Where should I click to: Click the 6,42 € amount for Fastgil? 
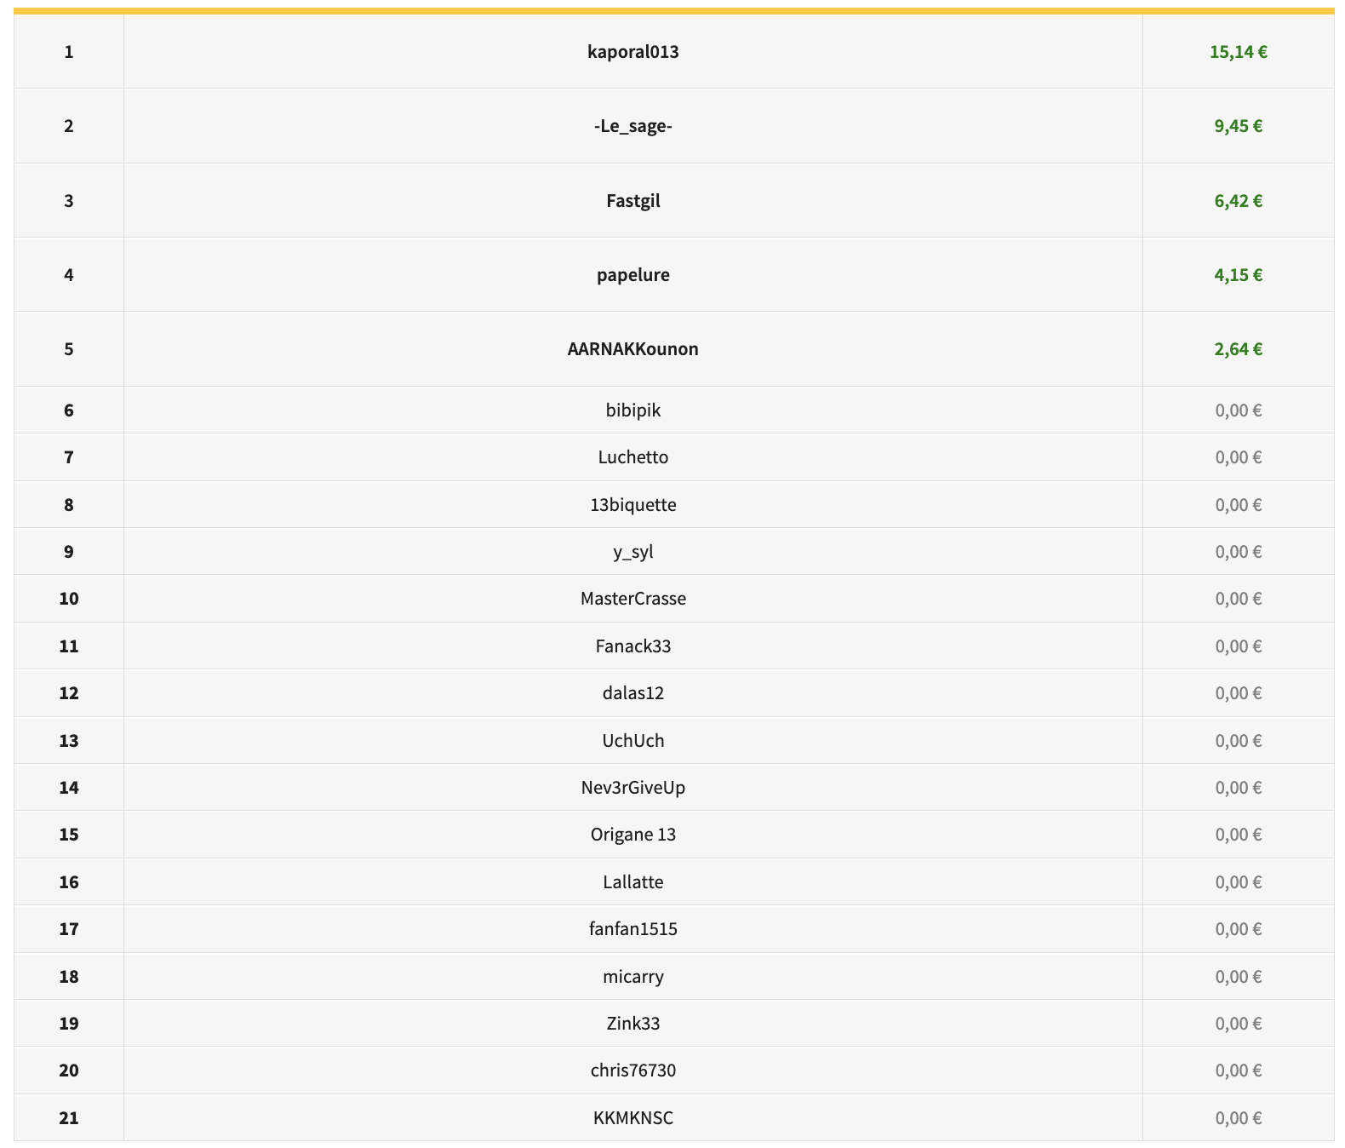point(1238,201)
